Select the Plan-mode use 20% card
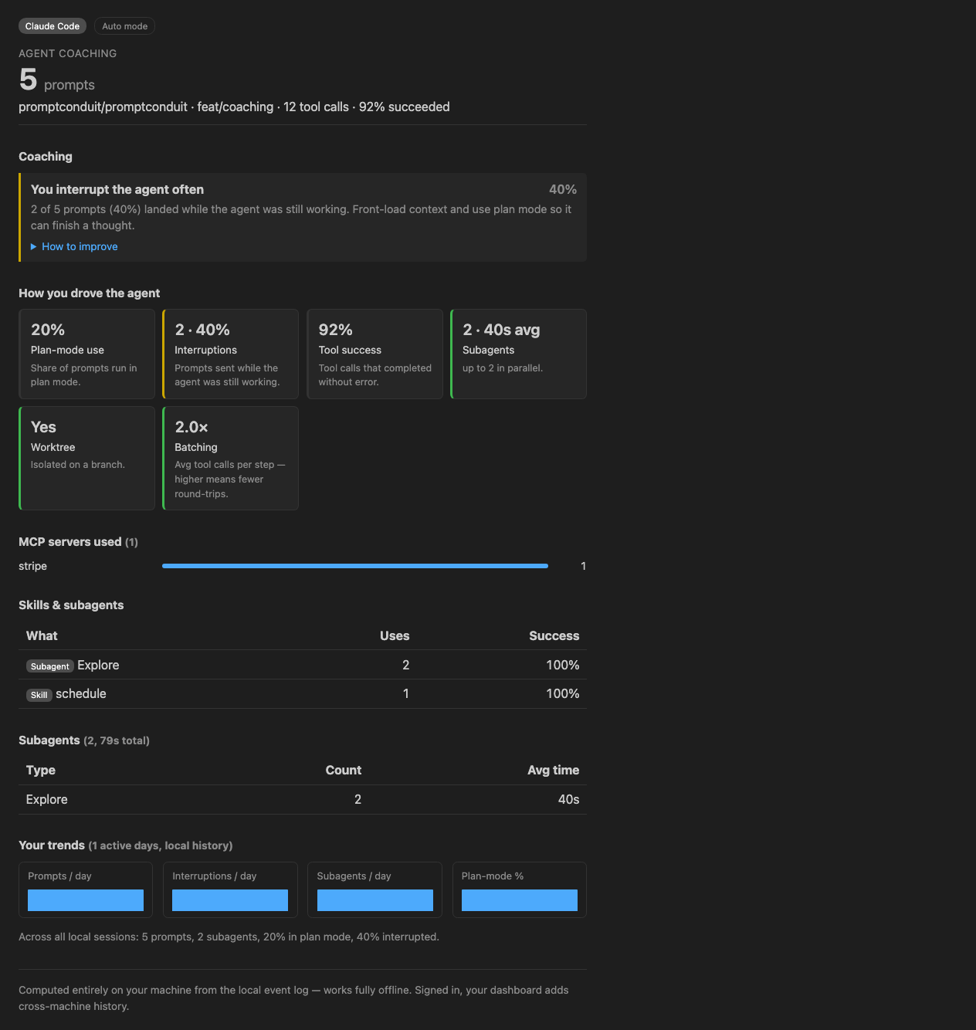 pos(86,354)
